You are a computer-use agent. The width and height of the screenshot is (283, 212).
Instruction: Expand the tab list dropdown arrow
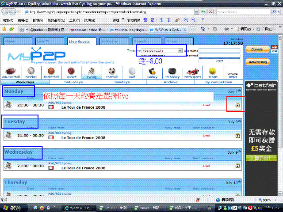(27, 30)
